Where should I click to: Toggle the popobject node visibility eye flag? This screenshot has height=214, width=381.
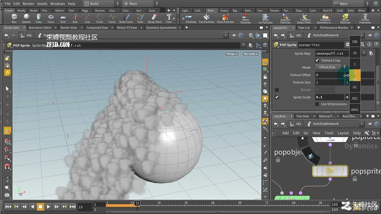pos(311,156)
